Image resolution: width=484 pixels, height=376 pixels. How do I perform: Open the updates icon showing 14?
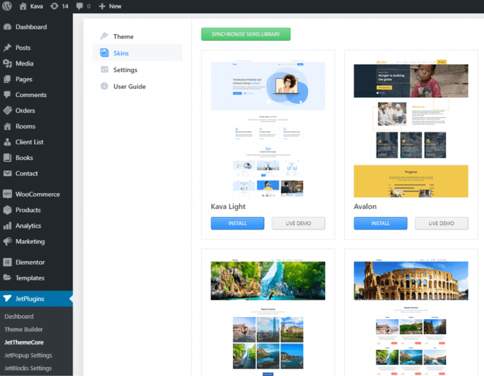click(54, 6)
